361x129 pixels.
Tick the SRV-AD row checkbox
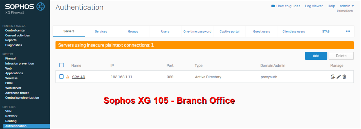point(61,77)
